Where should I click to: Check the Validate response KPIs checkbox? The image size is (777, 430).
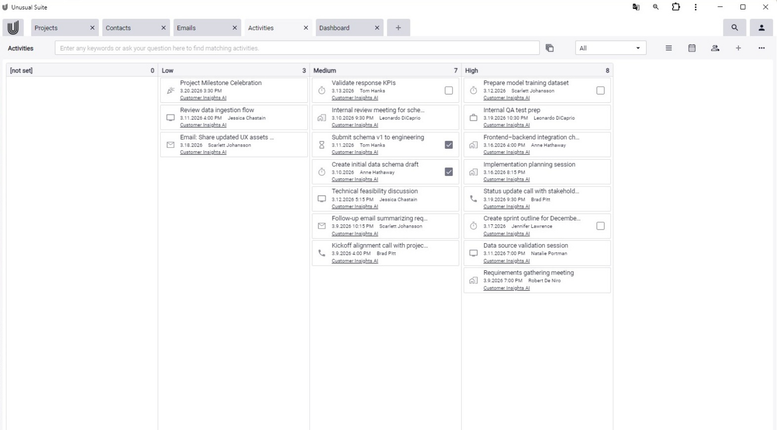(449, 91)
